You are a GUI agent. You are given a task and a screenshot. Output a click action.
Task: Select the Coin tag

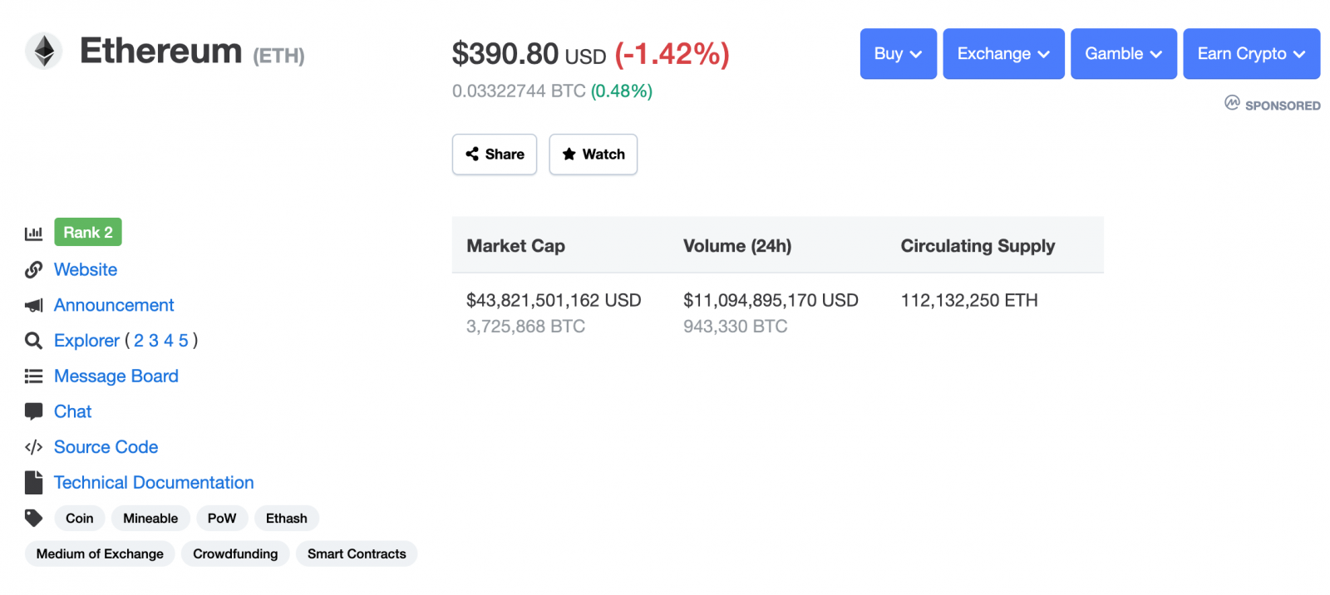[x=80, y=519]
